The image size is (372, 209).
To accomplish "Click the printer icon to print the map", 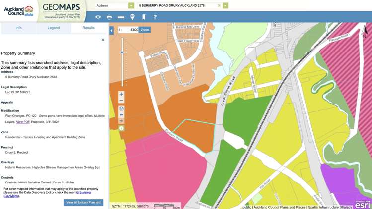I will (x=109, y=17).
